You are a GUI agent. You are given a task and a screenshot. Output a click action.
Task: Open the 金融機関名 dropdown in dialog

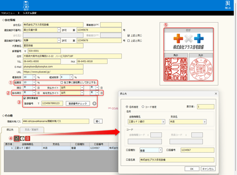coord(163,122)
